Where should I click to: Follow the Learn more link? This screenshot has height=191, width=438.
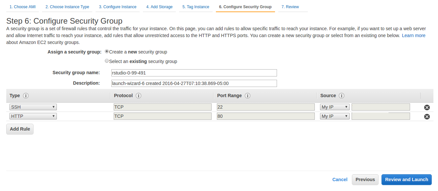(x=414, y=35)
